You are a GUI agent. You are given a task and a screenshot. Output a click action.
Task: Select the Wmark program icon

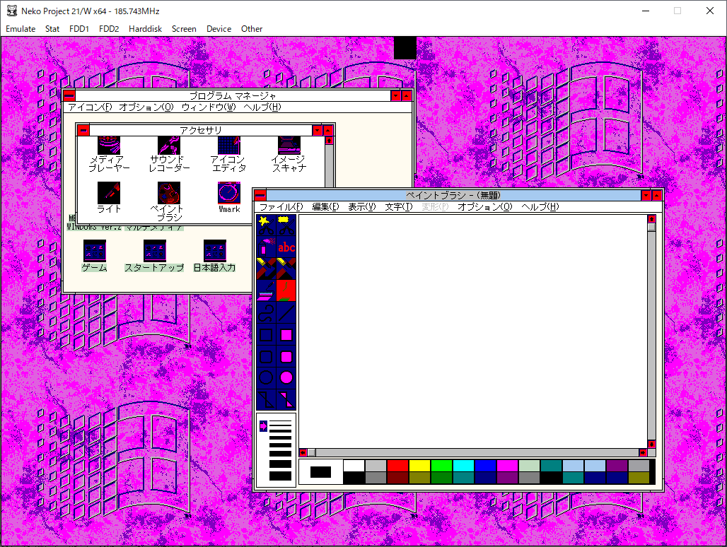[x=229, y=197]
